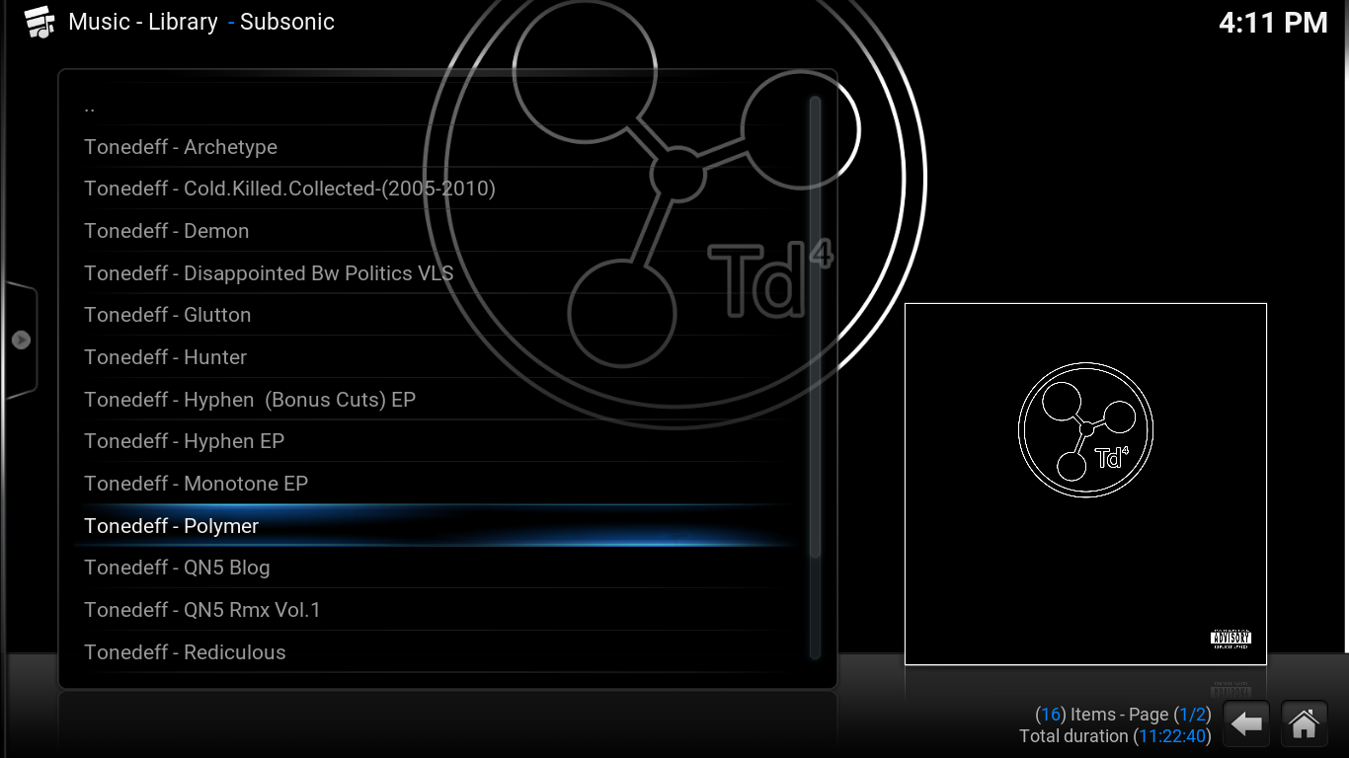
Task: Open highlighted Tonedeff - Polymer album
Action: tap(172, 526)
